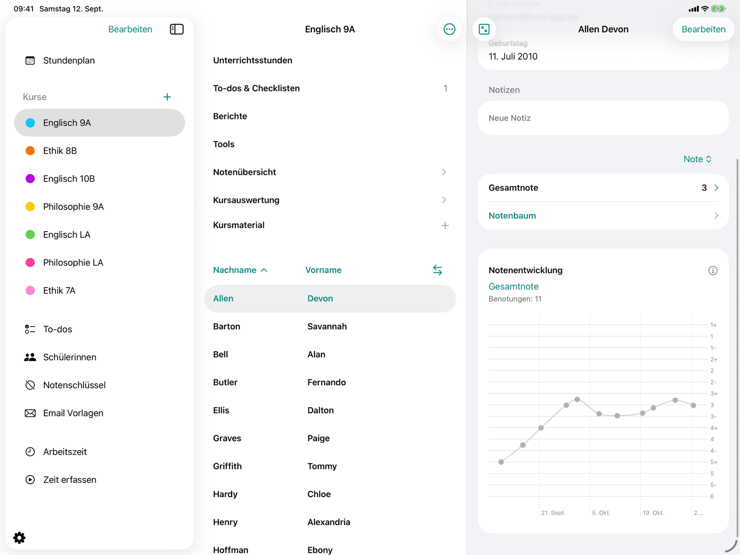Open Arbeitszeit section
The height and width of the screenshot is (555, 740).
[x=99, y=452]
